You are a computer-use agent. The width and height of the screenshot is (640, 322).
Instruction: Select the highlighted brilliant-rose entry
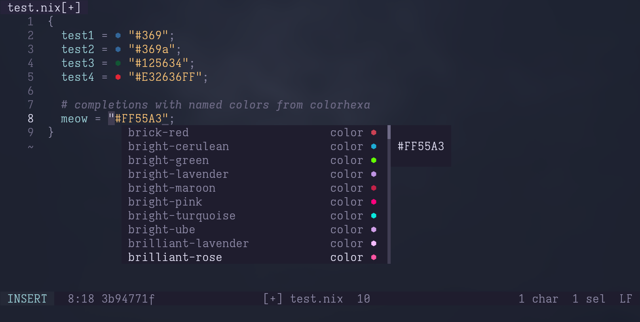pyautogui.click(x=254, y=257)
